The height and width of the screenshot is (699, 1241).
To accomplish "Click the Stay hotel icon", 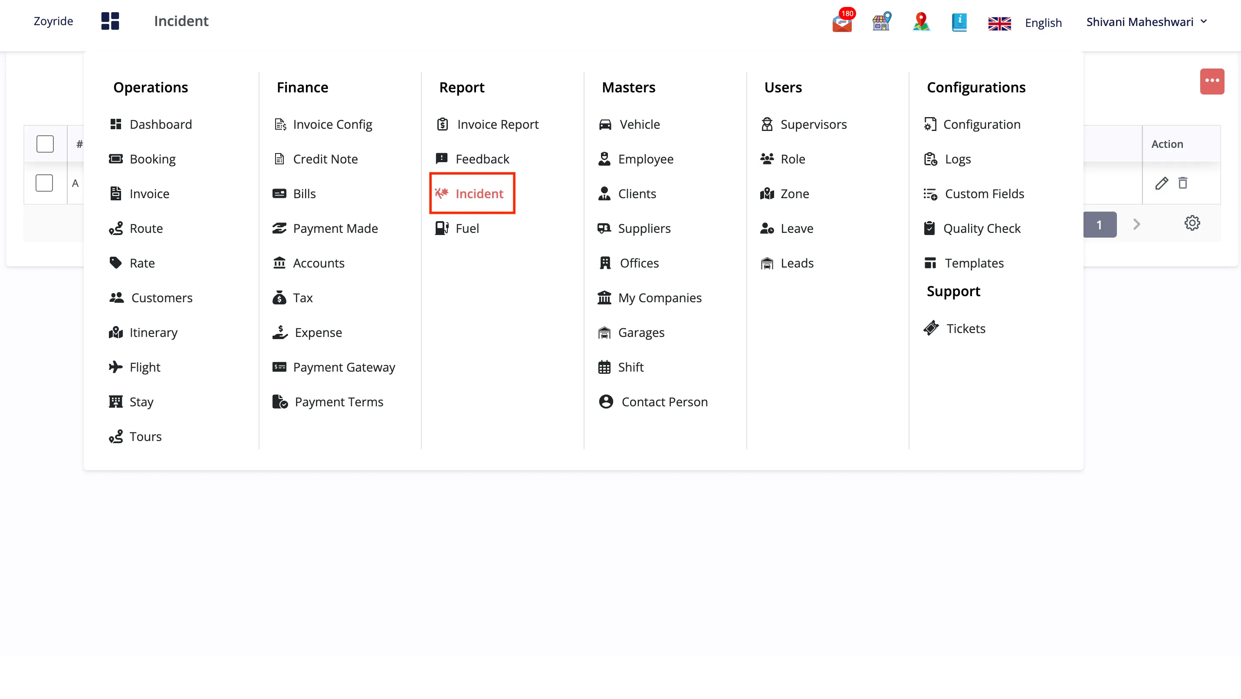I will (115, 402).
